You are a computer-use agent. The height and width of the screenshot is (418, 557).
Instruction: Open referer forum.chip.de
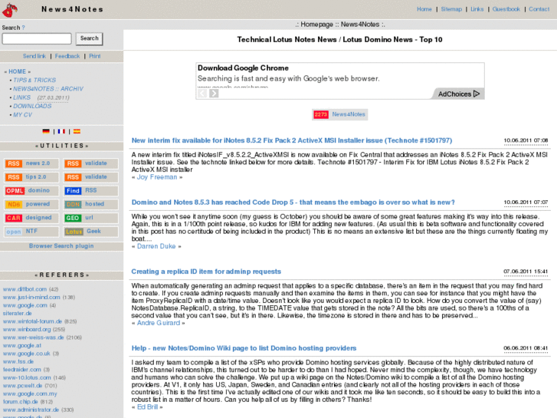pyautogui.click(x=20, y=402)
